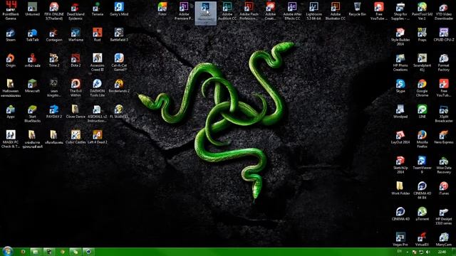Screen dimensions: 456x256
Task: Open the Windows Start menu orb
Action: pyautogui.click(x=7, y=251)
